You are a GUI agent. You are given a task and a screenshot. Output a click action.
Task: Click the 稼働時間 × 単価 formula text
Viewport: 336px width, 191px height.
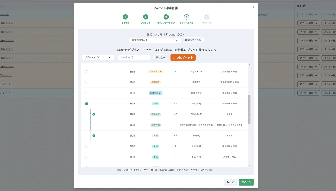click(230, 146)
